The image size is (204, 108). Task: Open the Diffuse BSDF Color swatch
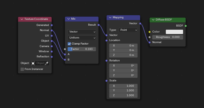(x=174, y=32)
